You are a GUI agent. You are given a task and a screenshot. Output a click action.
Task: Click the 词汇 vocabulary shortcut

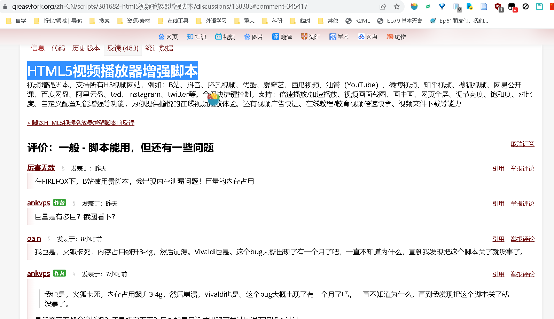(x=311, y=37)
